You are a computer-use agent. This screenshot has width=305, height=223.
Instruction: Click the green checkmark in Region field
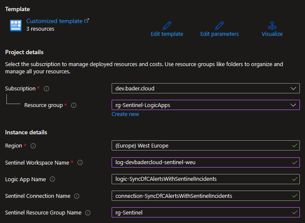tap(295, 145)
